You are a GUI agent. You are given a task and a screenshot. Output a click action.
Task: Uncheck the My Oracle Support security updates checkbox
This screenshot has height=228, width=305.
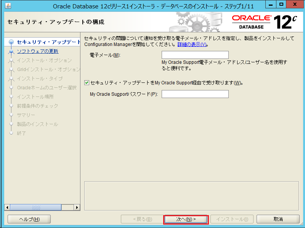click(87, 83)
